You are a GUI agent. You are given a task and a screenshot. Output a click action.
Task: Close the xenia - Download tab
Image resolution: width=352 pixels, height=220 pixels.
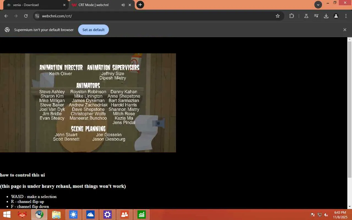tap(64, 5)
